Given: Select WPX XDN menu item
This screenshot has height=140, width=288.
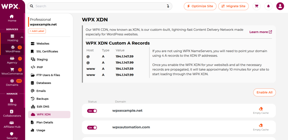Looking at the screenshot, I should [49, 115].
